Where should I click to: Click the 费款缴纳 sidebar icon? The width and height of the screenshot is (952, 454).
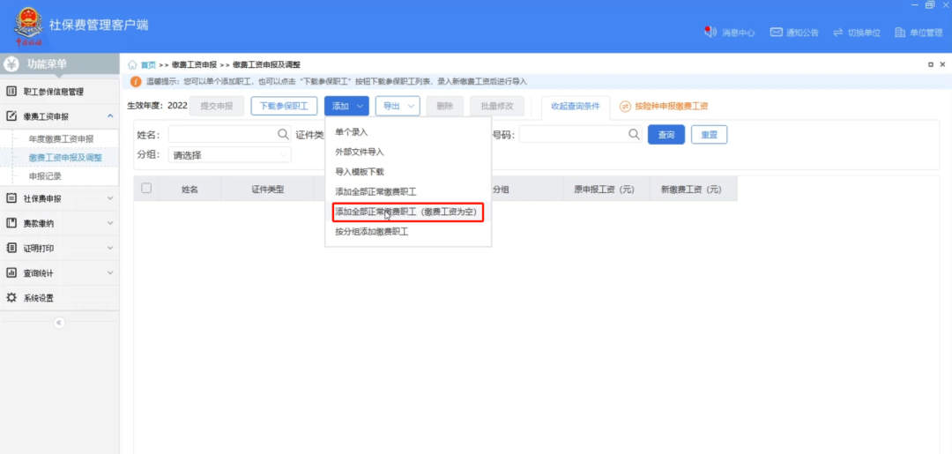(x=11, y=223)
